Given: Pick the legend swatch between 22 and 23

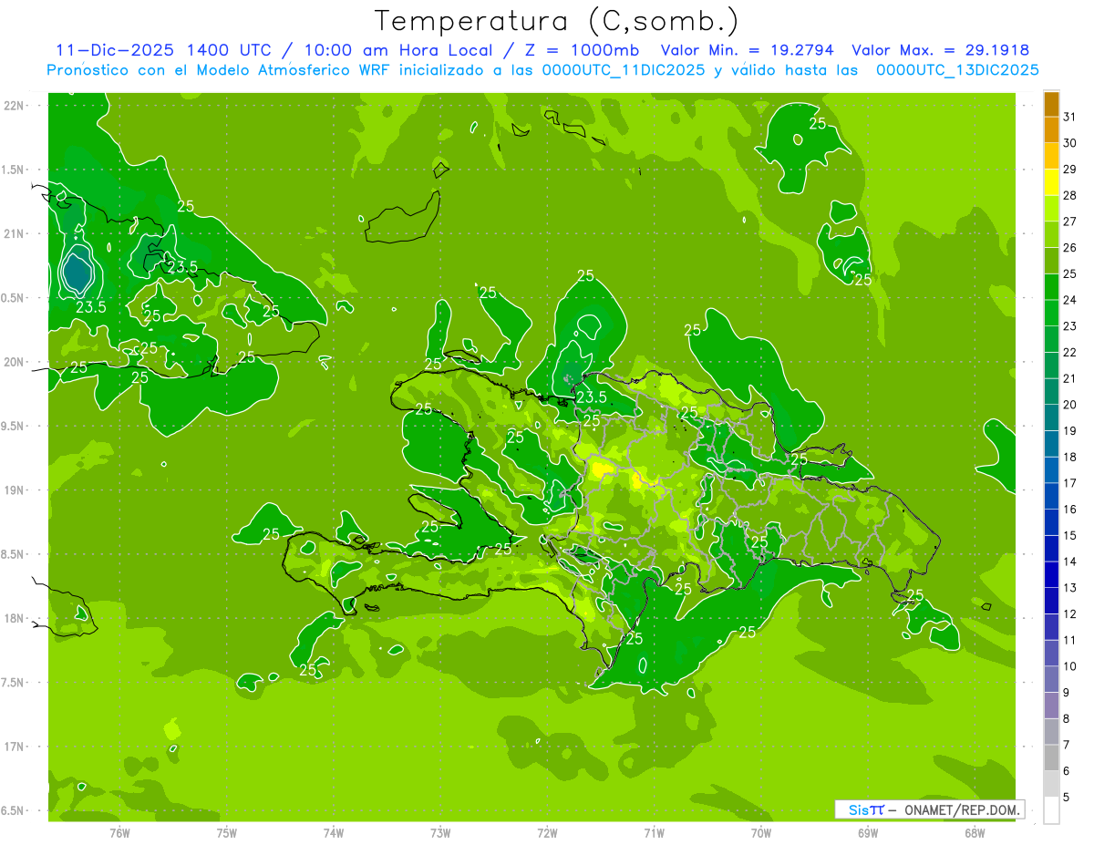Looking at the screenshot, I should click(1051, 340).
